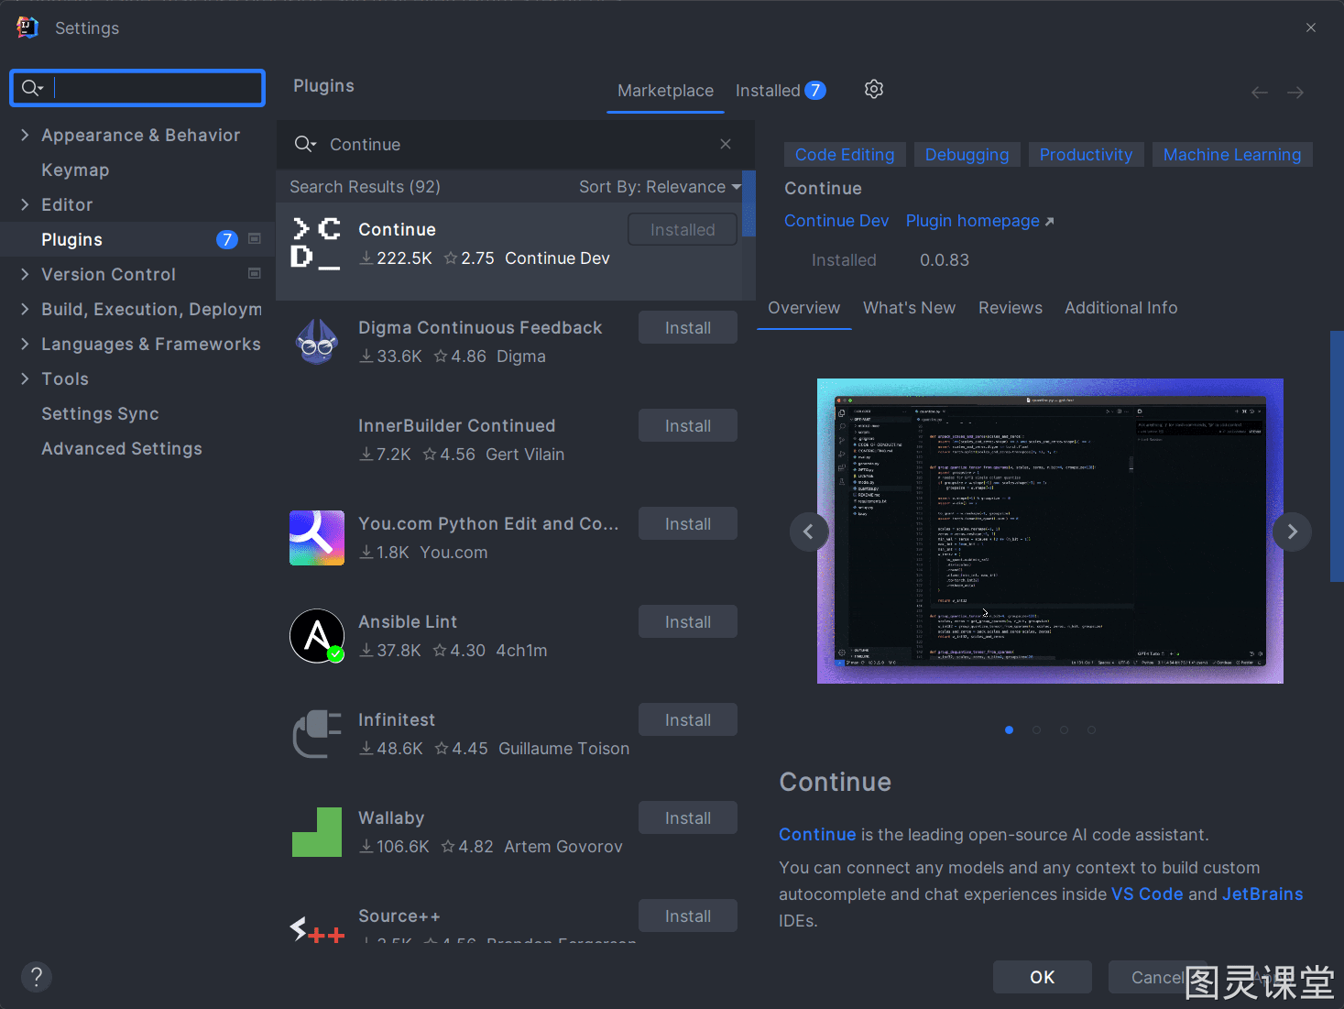Open Advanced Settings page

coord(122,448)
